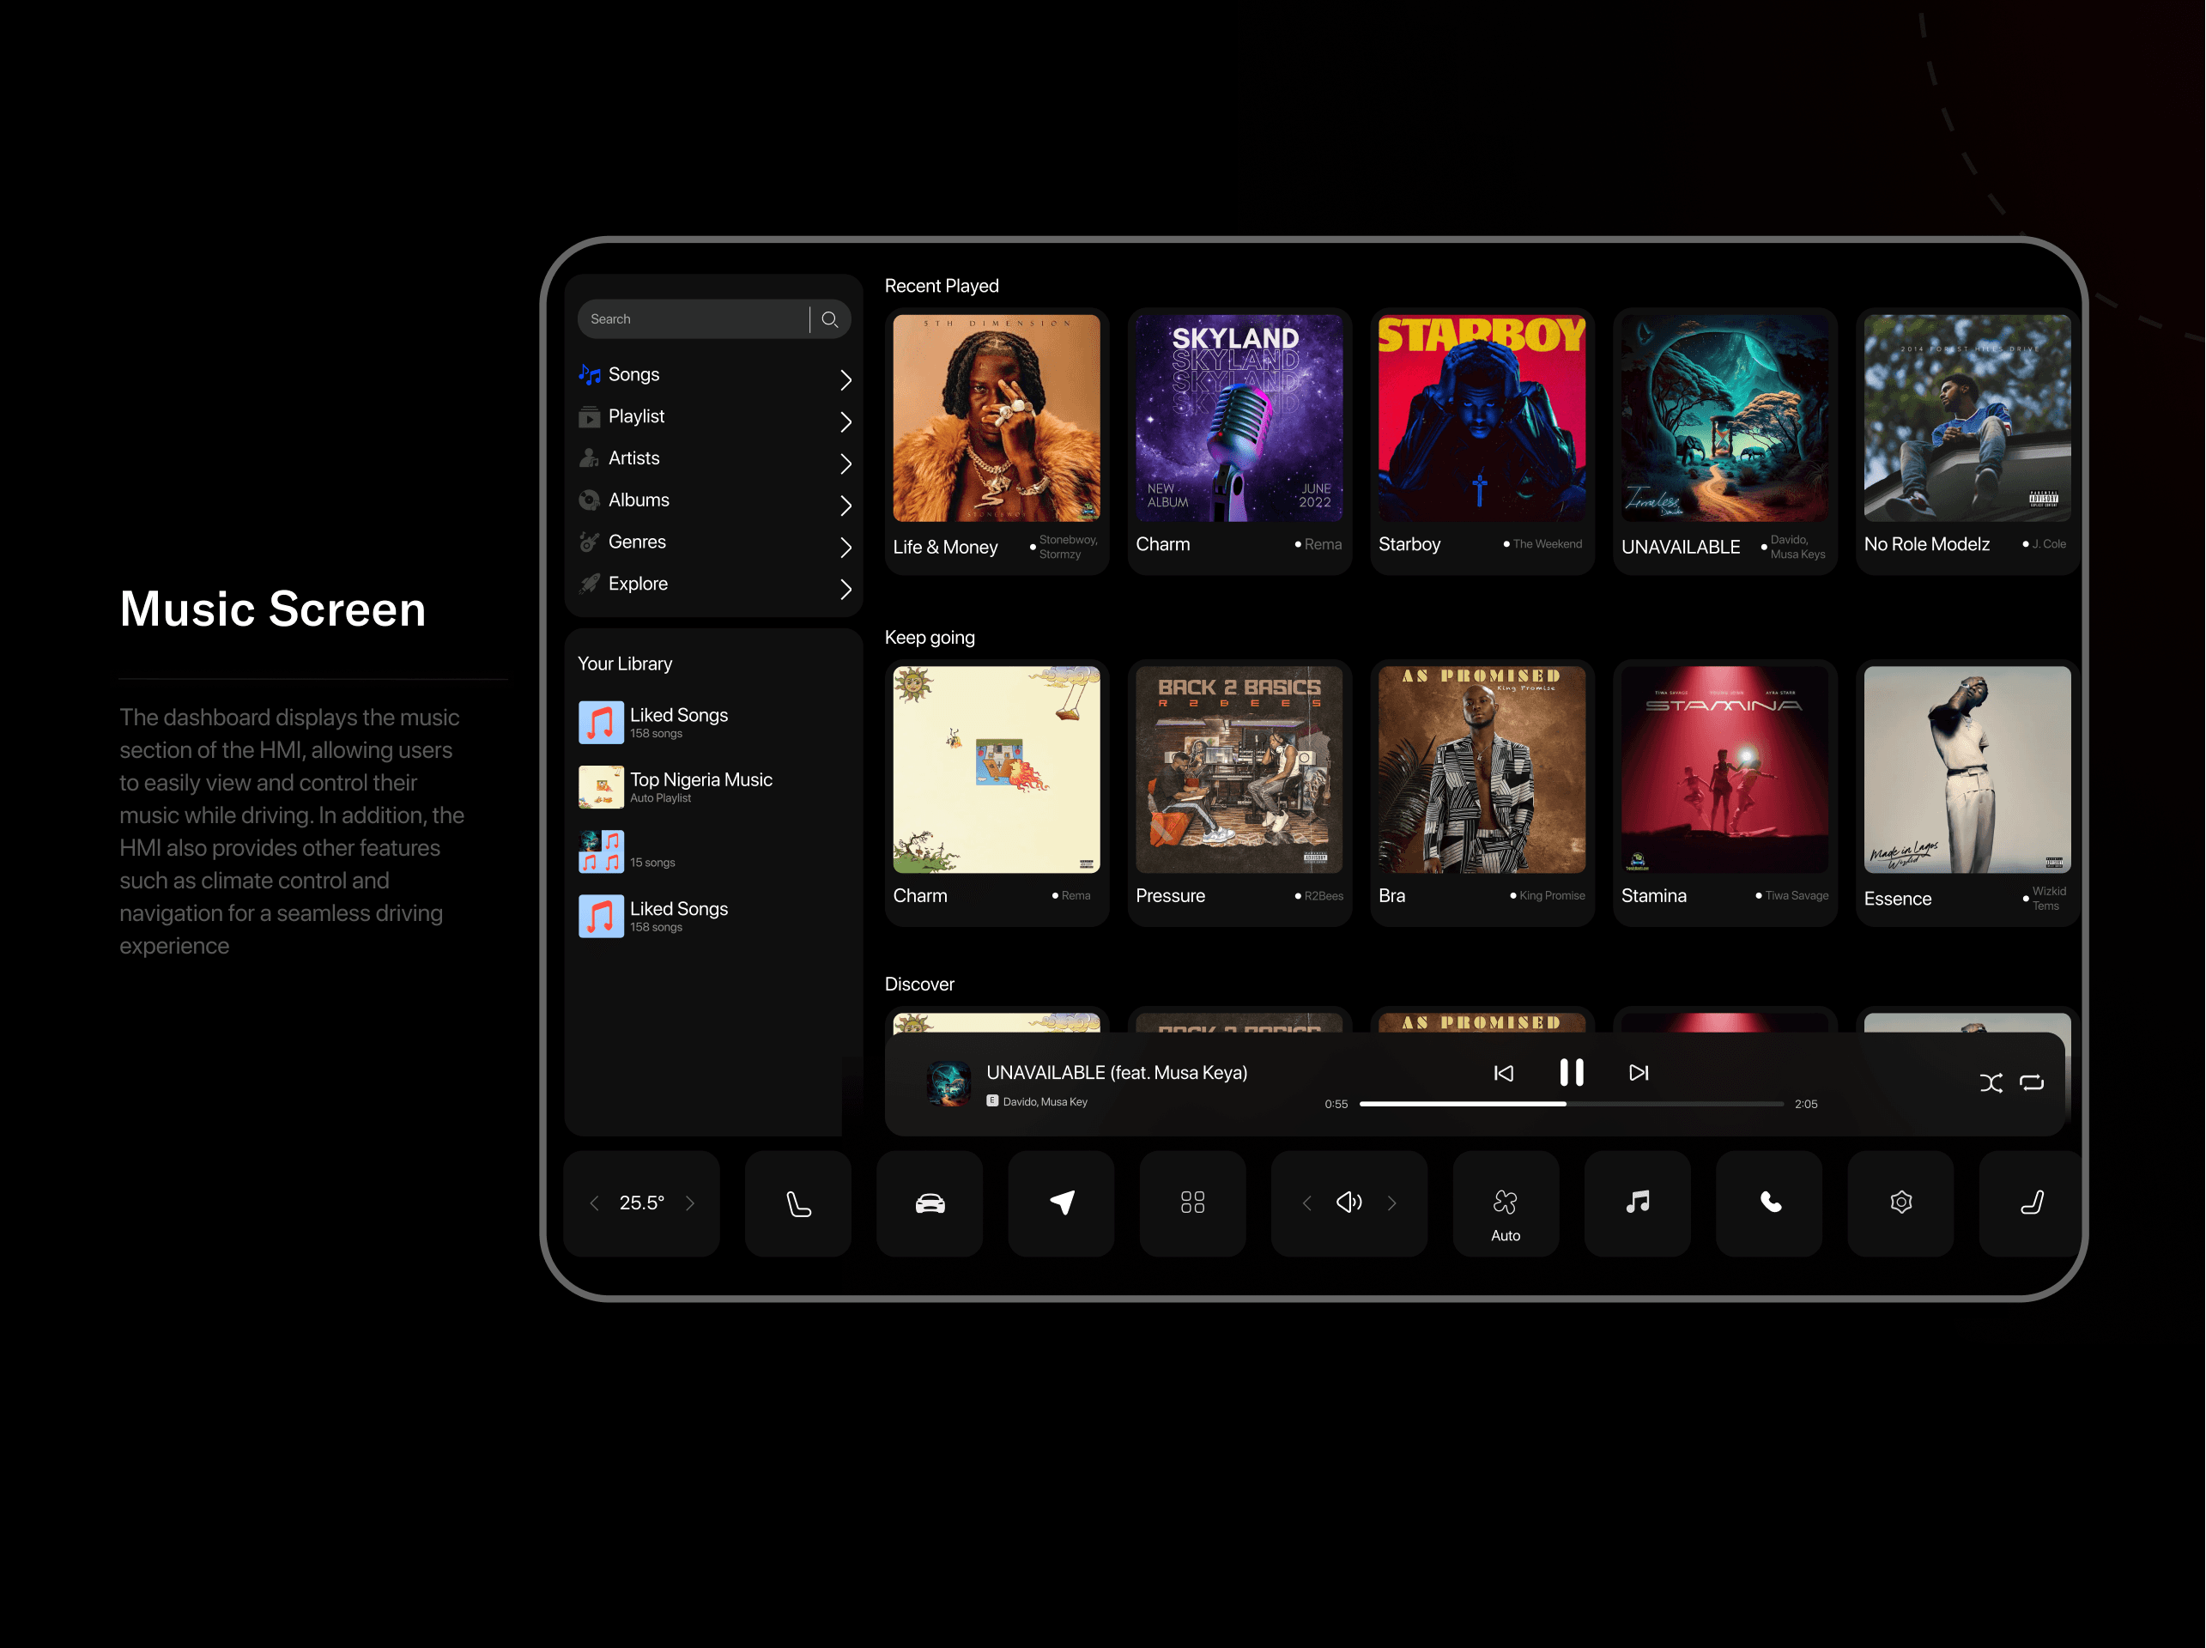Viewport: 2206px width, 1648px height.
Task: Open music with the note dock icon
Action: (x=1638, y=1203)
